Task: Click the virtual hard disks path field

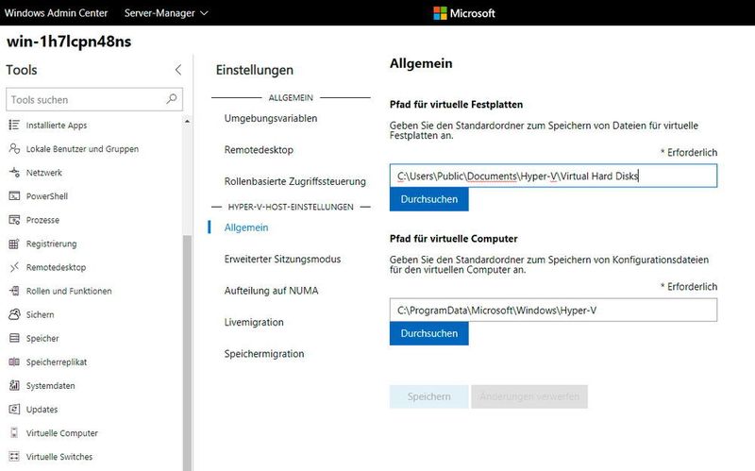Action: (553, 176)
